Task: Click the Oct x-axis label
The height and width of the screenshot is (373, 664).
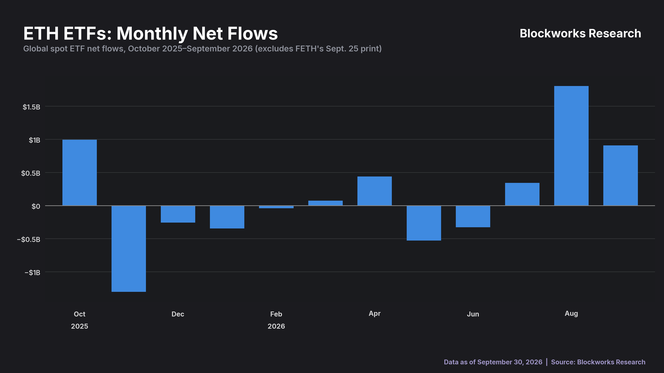Action: [x=80, y=314]
